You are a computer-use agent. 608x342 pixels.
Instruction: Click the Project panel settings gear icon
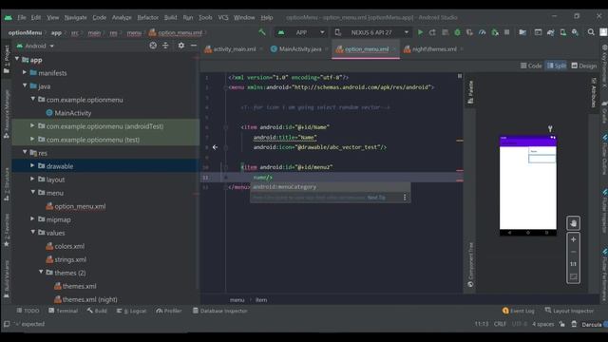click(181, 46)
